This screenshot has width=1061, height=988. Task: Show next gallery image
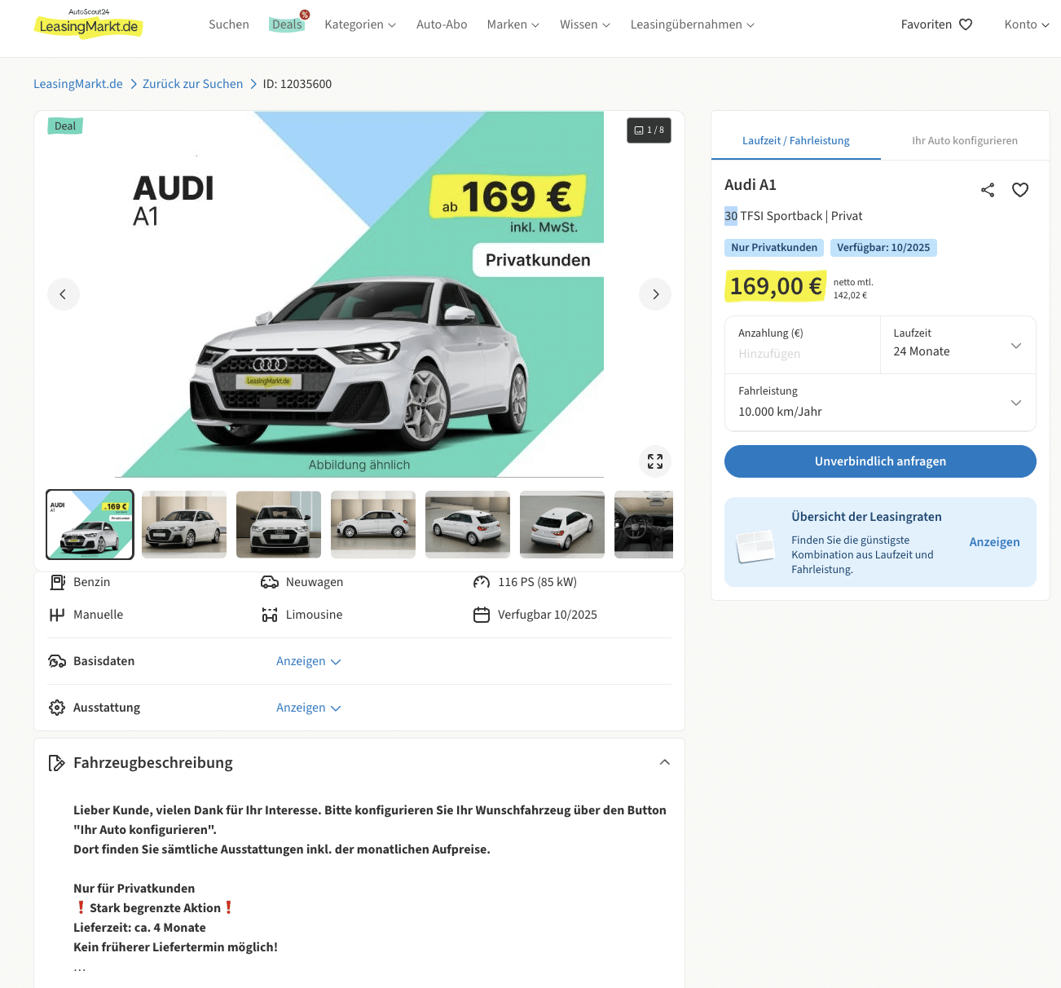point(655,294)
